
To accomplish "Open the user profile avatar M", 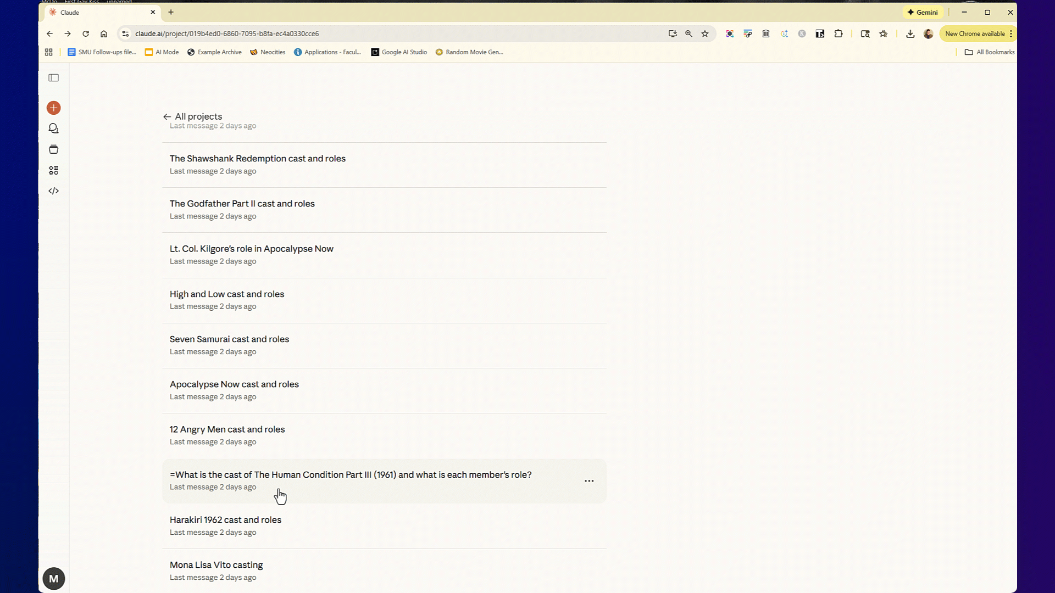I will (x=53, y=578).
